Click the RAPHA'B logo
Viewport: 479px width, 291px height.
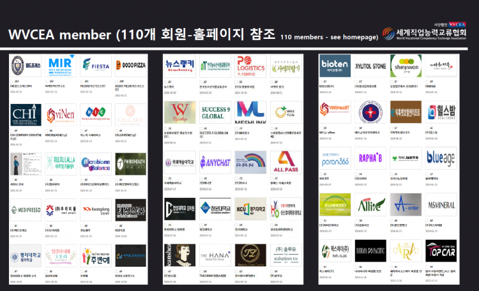(369, 160)
